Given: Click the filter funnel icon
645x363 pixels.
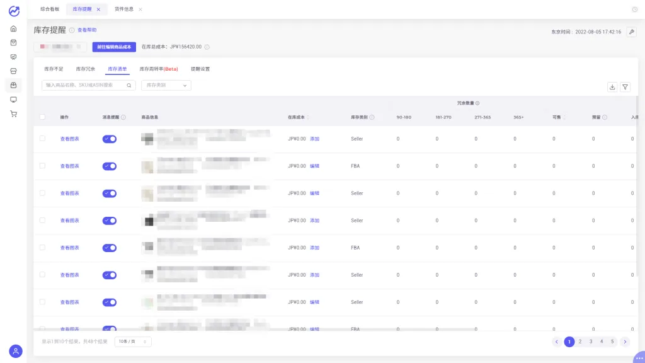Looking at the screenshot, I should [625, 87].
